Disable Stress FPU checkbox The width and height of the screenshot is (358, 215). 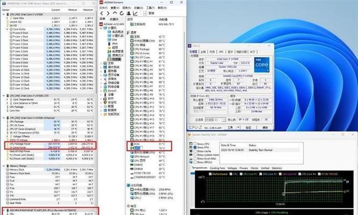(x=195, y=147)
